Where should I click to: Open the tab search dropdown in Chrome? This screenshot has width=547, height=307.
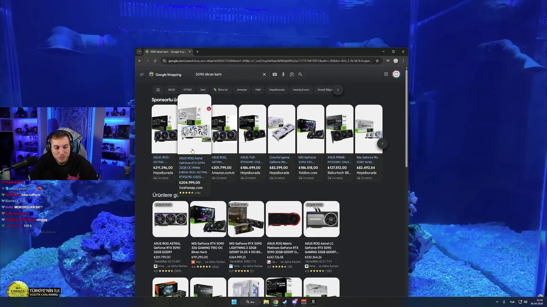pyautogui.click(x=139, y=52)
